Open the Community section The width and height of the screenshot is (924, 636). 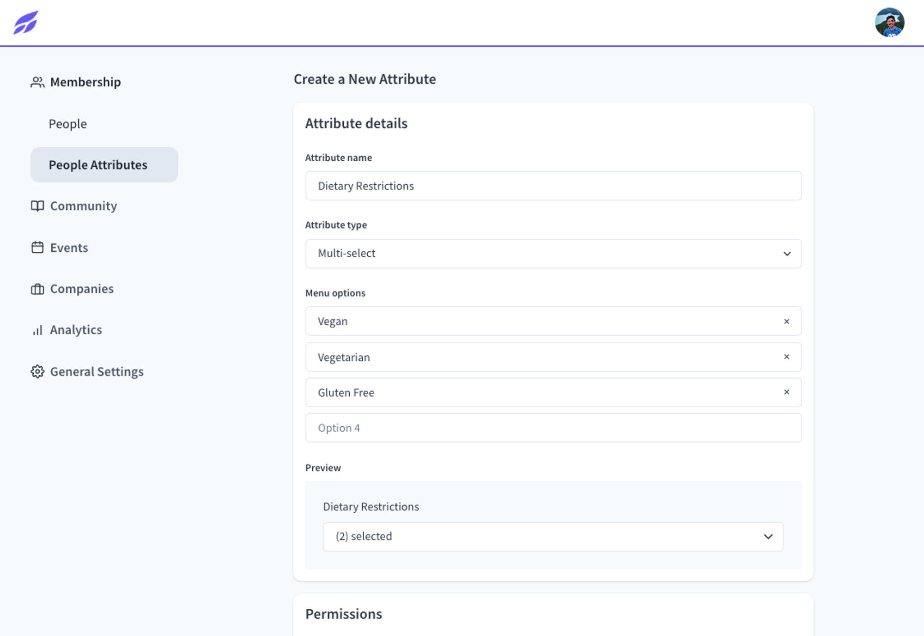(x=83, y=206)
